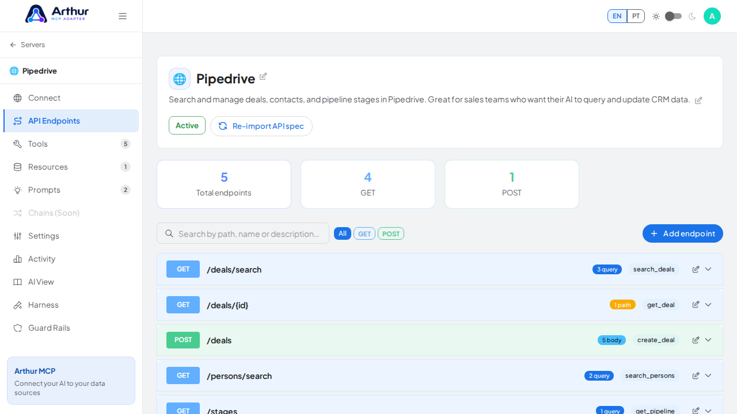Click the 5 body badge
The image size is (737, 414).
click(x=611, y=340)
